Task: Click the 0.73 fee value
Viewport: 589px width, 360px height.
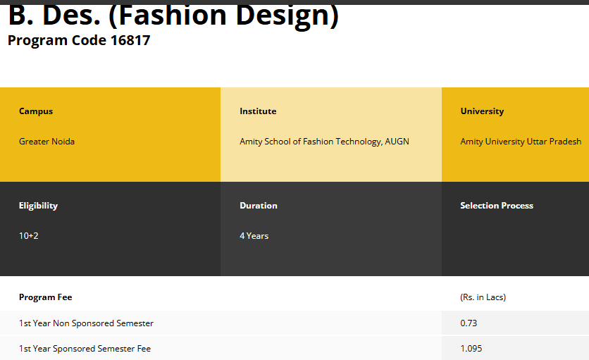Action: [x=469, y=323]
